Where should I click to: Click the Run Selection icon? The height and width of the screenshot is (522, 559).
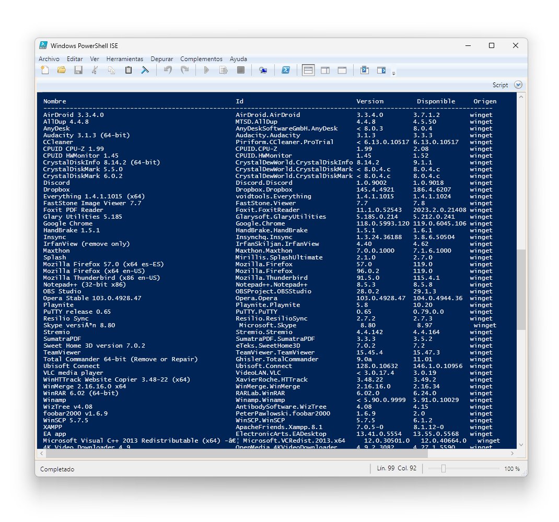tap(224, 70)
